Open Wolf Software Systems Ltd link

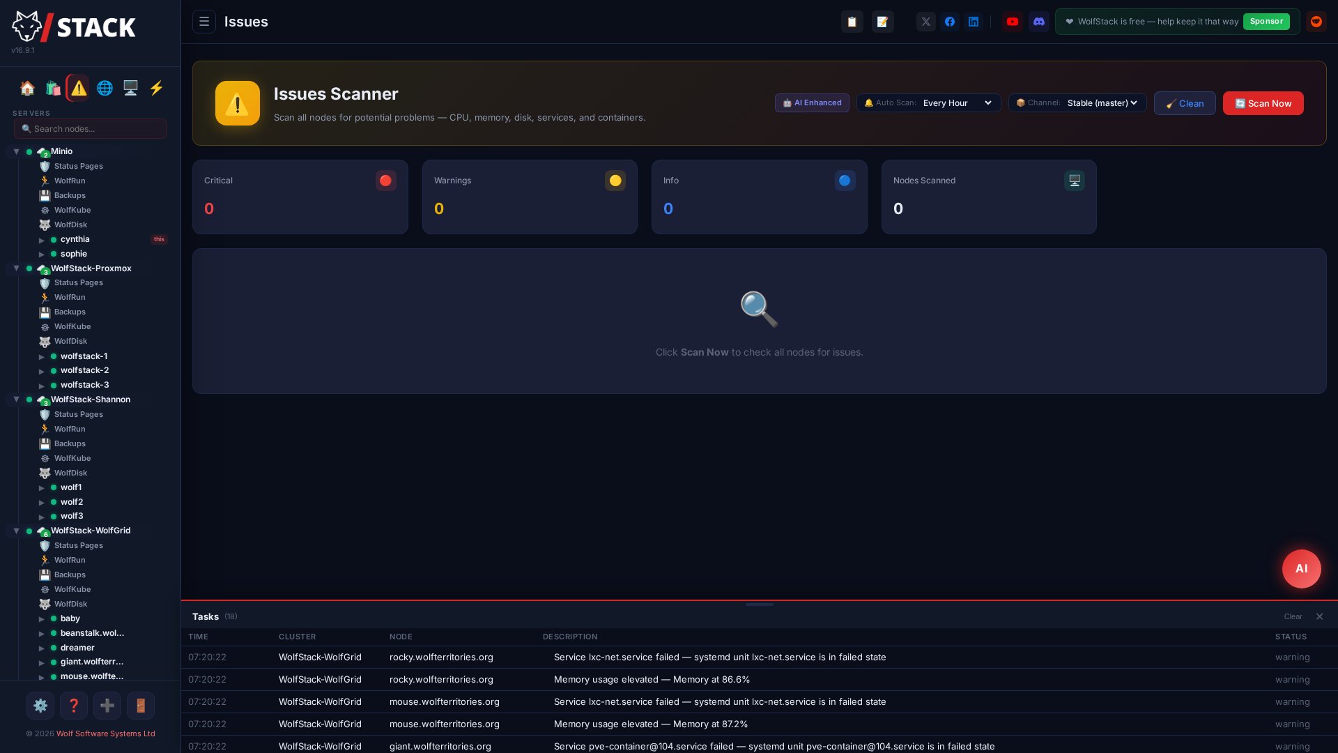[106, 733]
